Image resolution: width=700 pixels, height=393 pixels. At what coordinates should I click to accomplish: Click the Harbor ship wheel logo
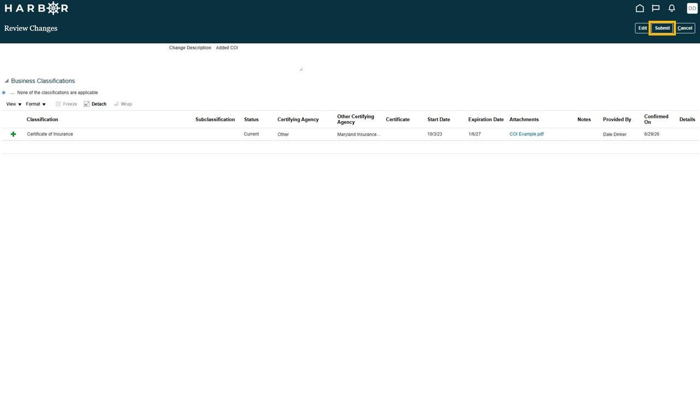point(53,8)
